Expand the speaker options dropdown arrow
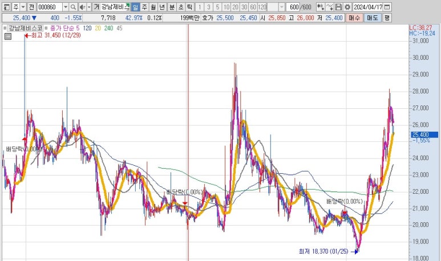 (x=89, y=7)
